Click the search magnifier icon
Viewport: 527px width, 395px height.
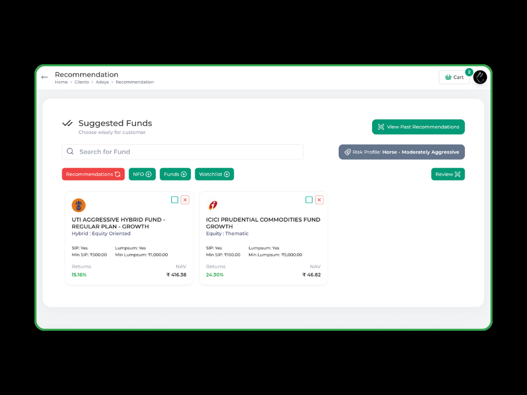point(71,152)
